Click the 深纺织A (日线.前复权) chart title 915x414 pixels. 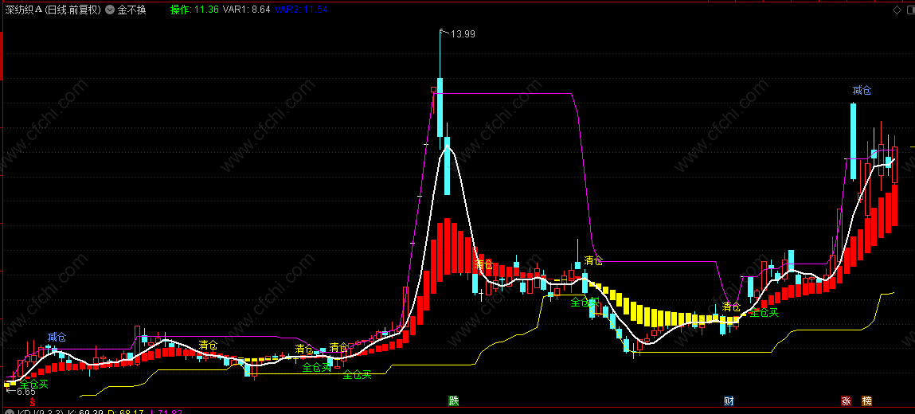[x=53, y=10]
